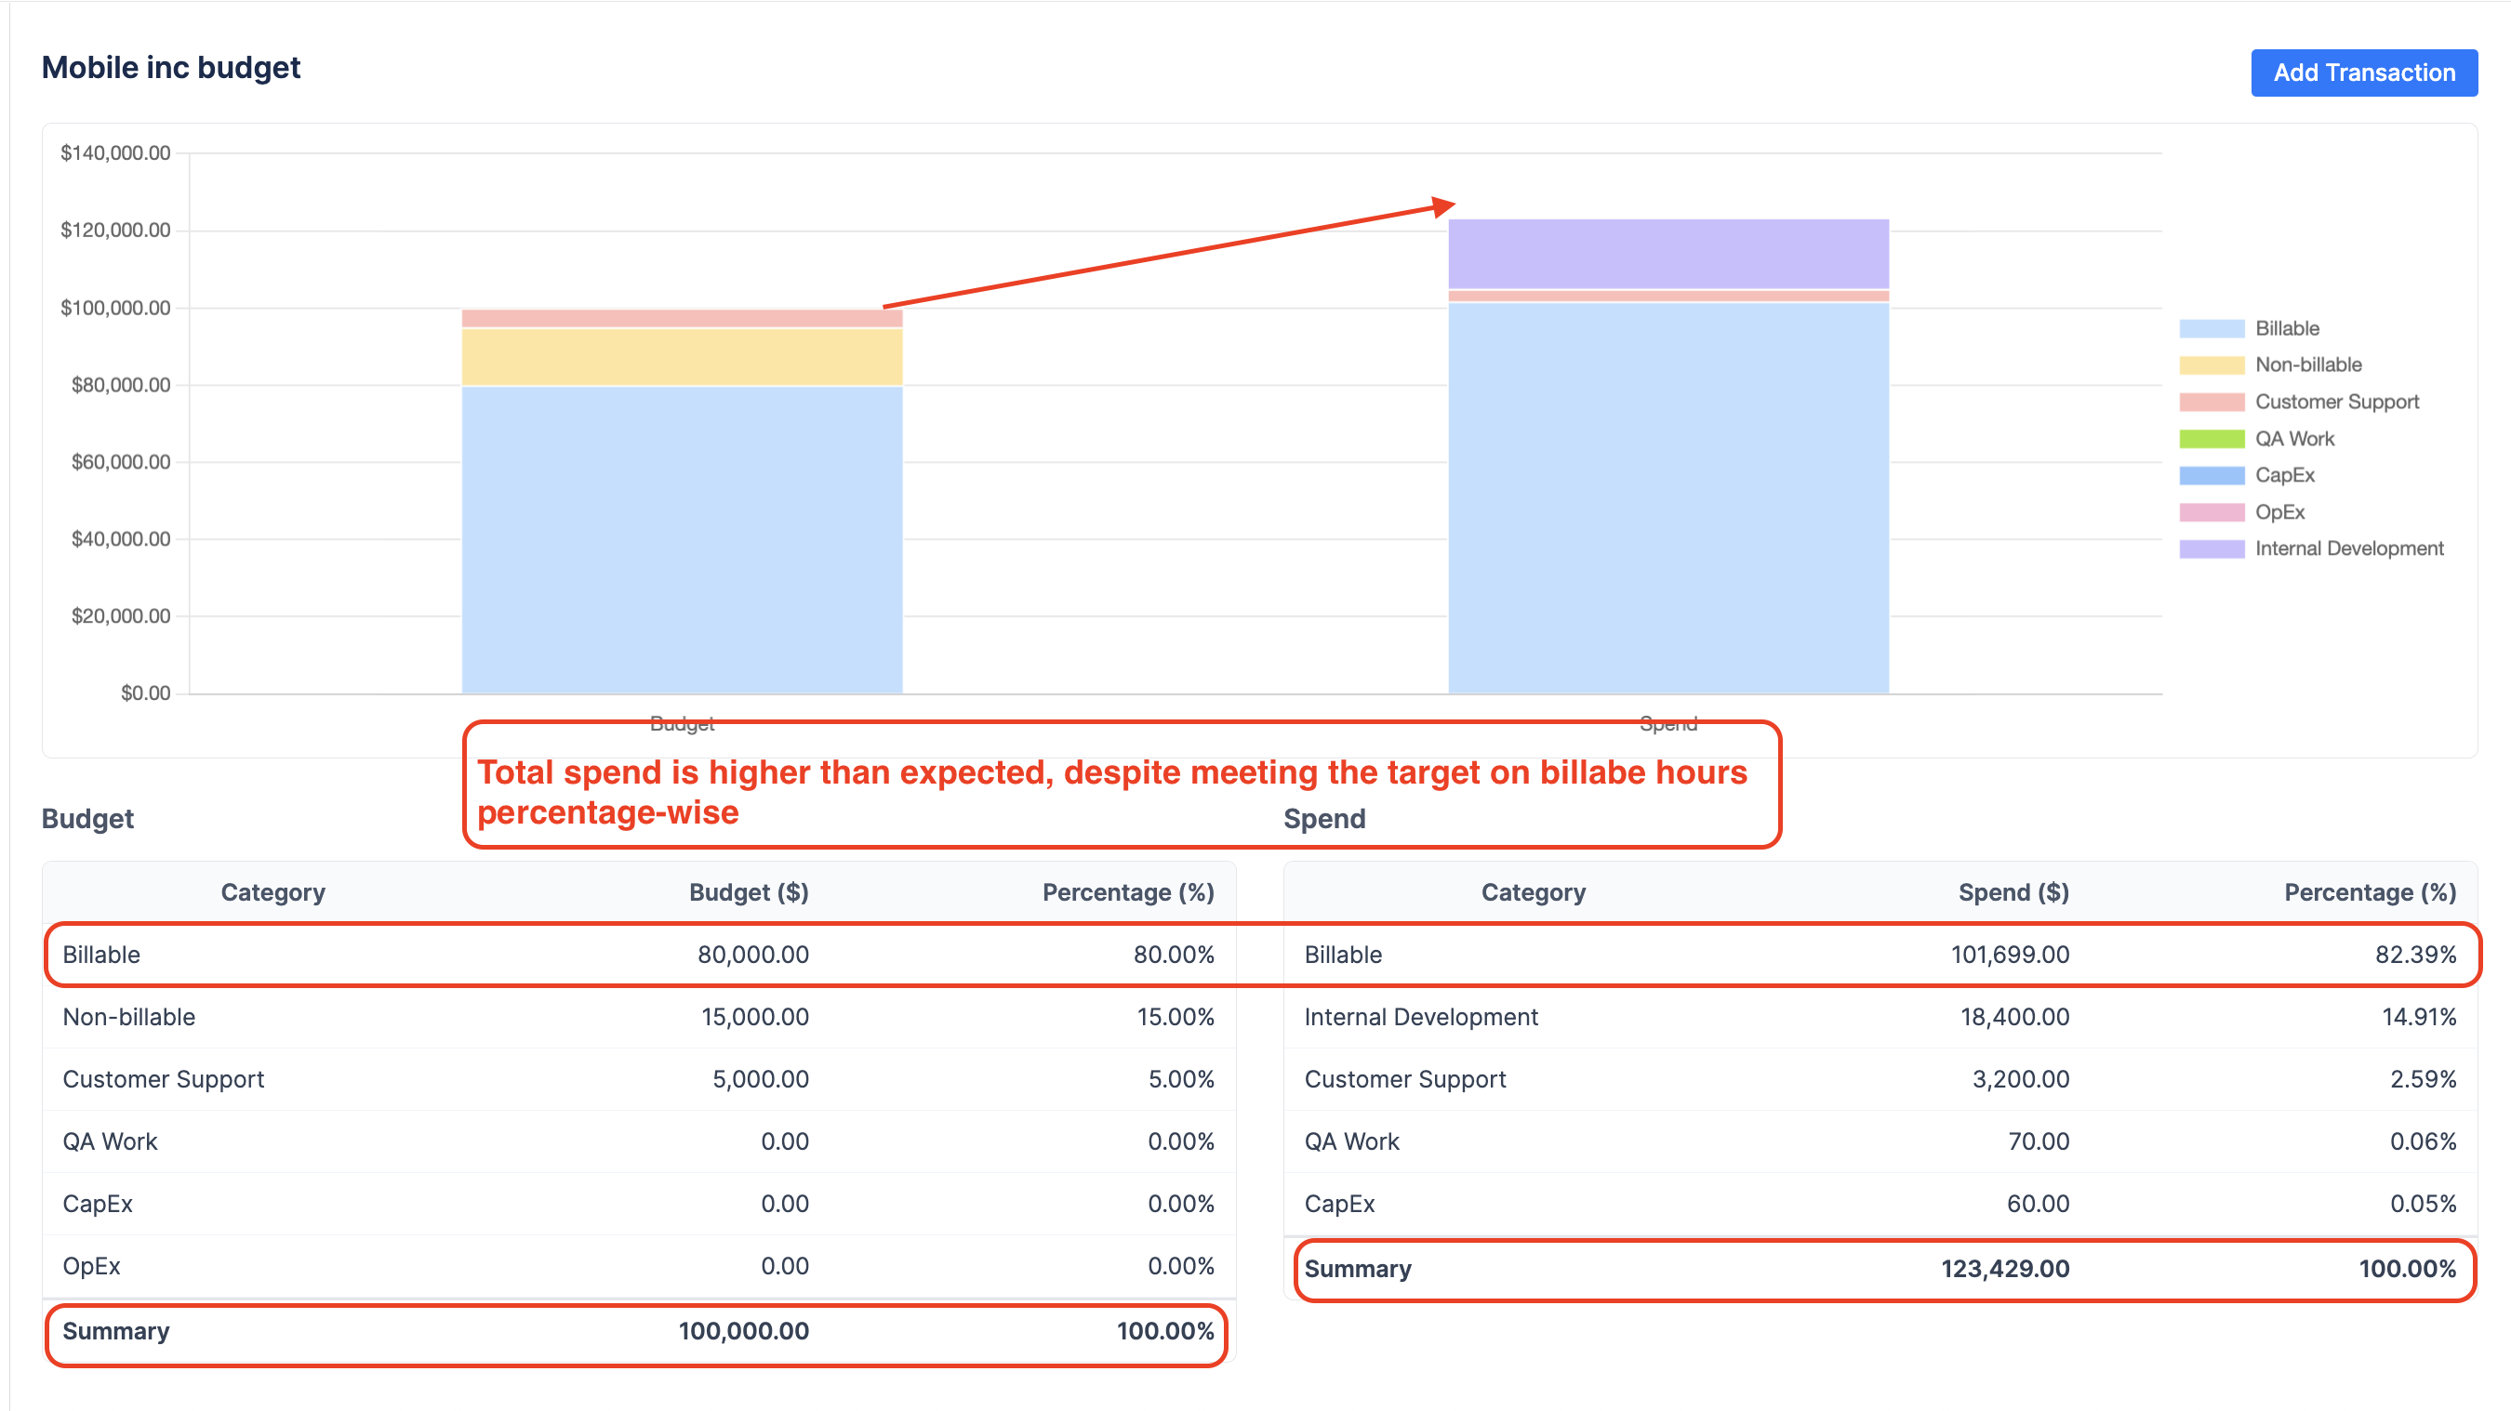The height and width of the screenshot is (1411, 2511).
Task: Select the Non-billable segment of the Budget bar
Action: coord(683,358)
